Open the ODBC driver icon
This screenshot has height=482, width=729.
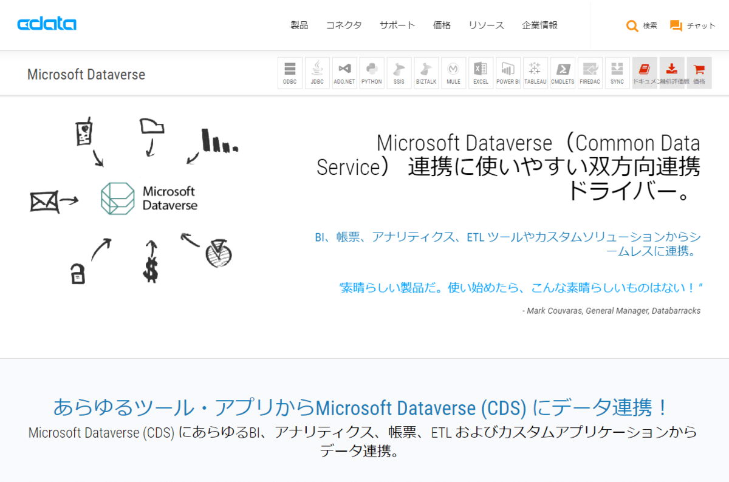(290, 73)
